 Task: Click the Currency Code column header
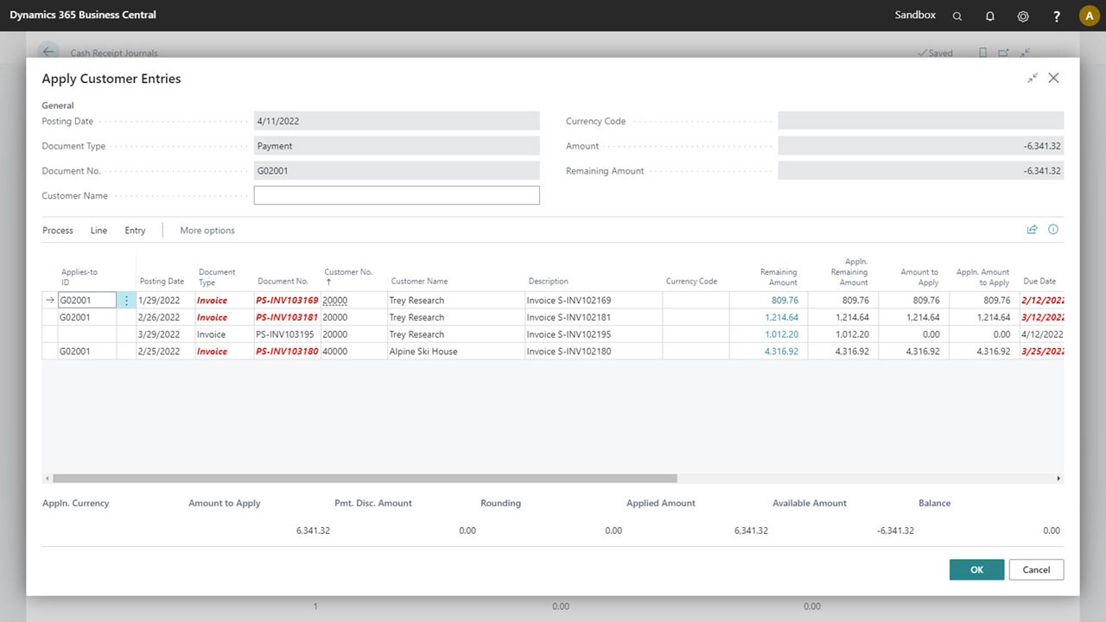pos(691,282)
